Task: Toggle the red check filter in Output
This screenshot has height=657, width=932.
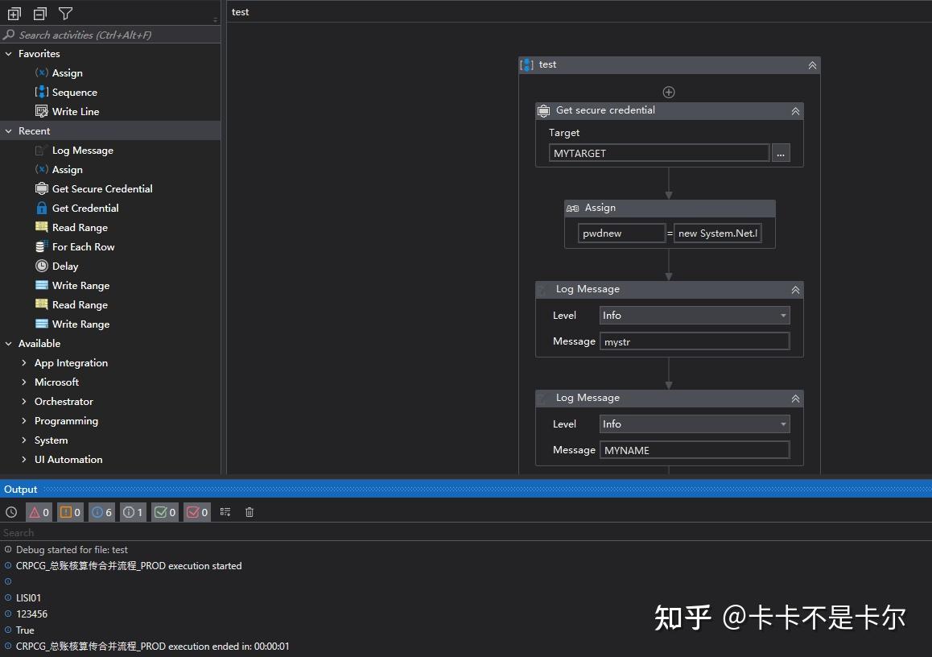Action: tap(197, 512)
